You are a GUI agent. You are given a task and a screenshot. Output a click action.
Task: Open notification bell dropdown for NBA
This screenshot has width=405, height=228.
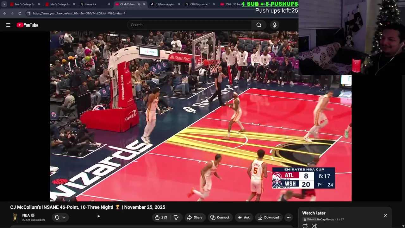(x=60, y=217)
